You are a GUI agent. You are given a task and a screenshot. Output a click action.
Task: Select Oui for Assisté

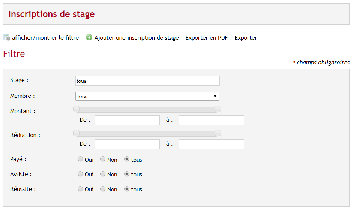click(80, 174)
